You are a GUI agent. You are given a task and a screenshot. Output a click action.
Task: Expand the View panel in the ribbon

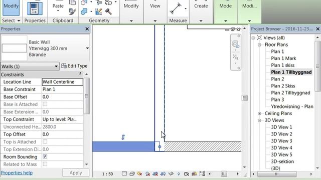click(155, 21)
